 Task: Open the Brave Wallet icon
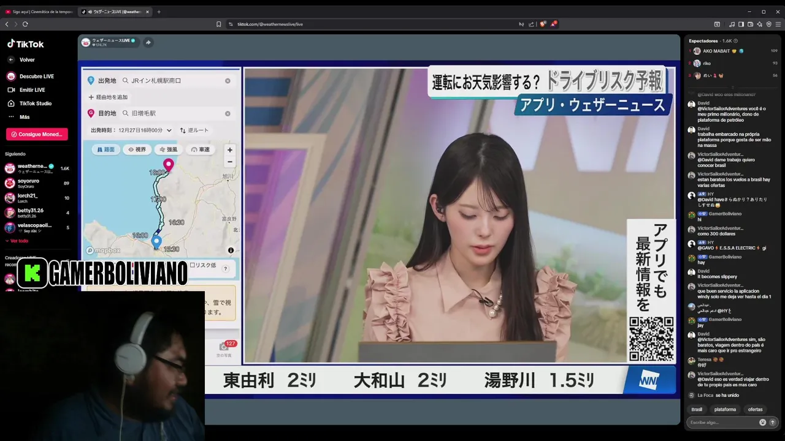pyautogui.click(x=750, y=24)
